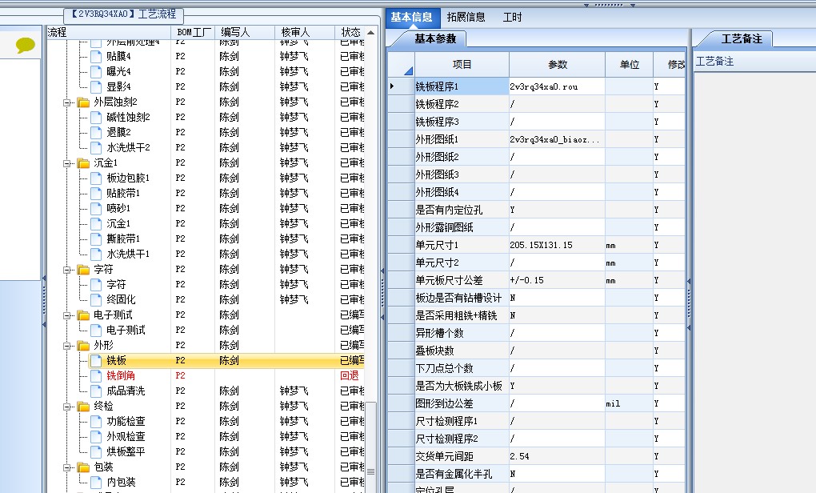Click the document icon beside 碱性蚀刻2
This screenshot has width=816, height=493.
(96, 117)
